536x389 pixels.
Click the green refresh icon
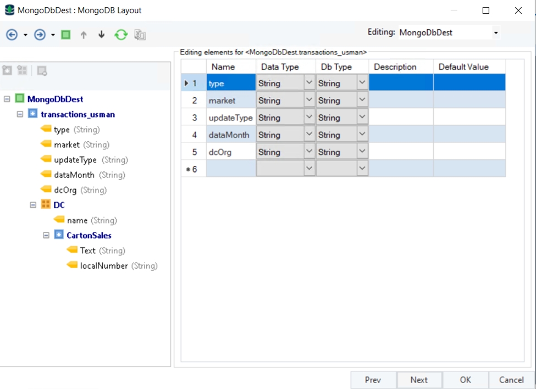pyautogui.click(x=121, y=35)
